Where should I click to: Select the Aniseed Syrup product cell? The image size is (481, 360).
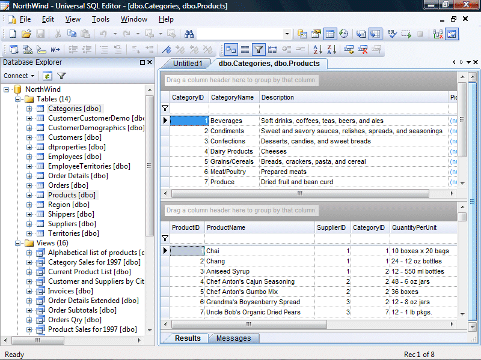(x=260, y=271)
